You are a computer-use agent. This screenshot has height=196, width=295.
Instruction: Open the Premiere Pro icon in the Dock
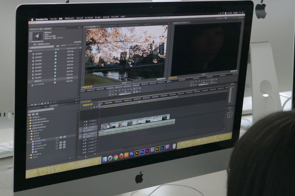point(167,147)
